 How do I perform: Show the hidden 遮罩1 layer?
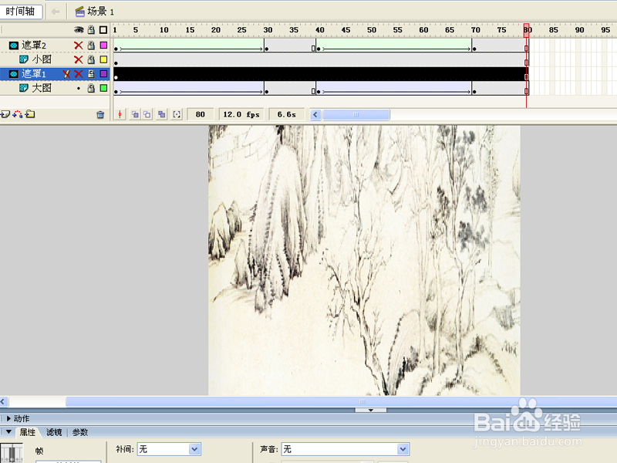coord(79,73)
